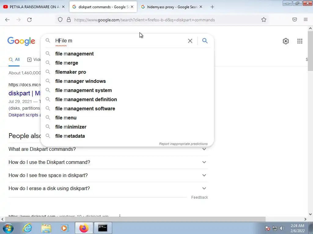The height and width of the screenshot is (234, 313).
Task: Open volume control tray icon
Action: coord(282,228)
